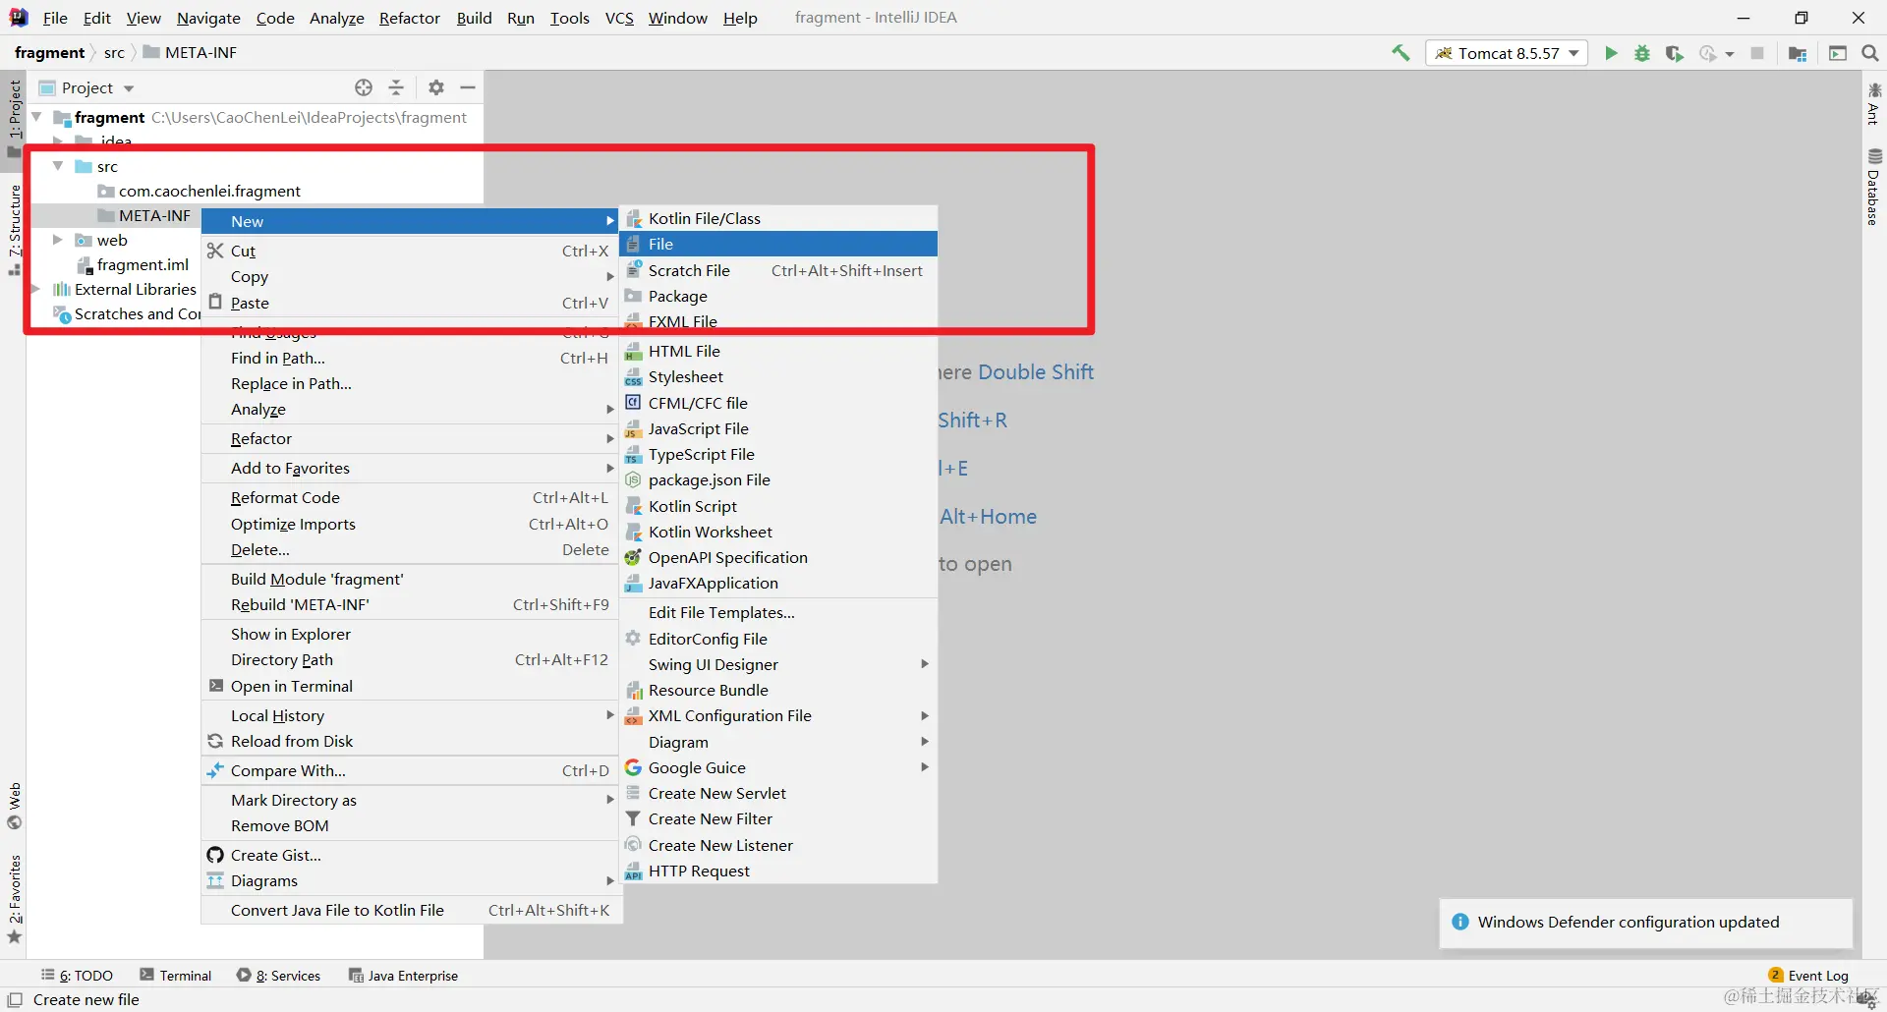This screenshot has width=1887, height=1012.
Task: Select JavaScript File entry
Action: pyautogui.click(x=778, y=428)
